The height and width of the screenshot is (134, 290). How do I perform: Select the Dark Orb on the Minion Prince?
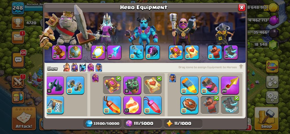click(153, 52)
